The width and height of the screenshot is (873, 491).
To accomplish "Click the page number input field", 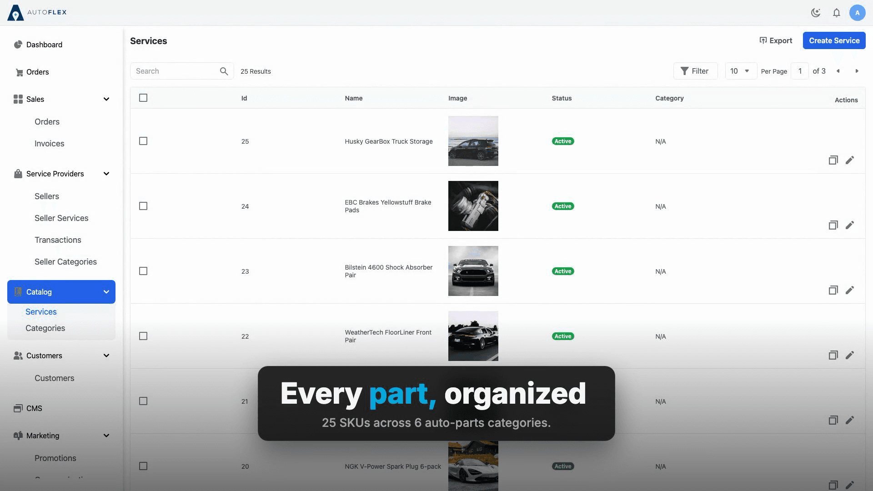I will click(800, 71).
